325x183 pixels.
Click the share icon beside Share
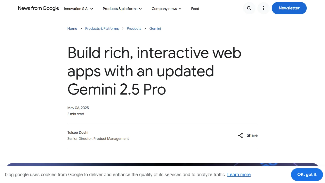point(240,135)
